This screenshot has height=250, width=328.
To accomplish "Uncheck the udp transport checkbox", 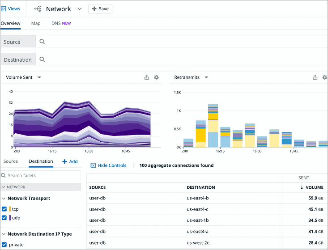I will point(4,218).
